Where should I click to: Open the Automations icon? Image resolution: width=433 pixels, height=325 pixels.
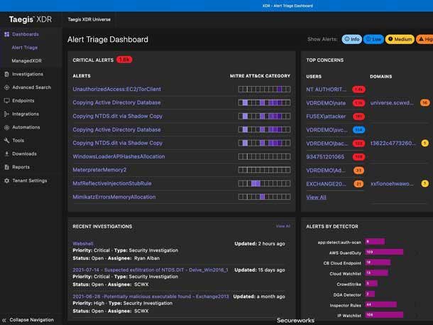pos(6,127)
